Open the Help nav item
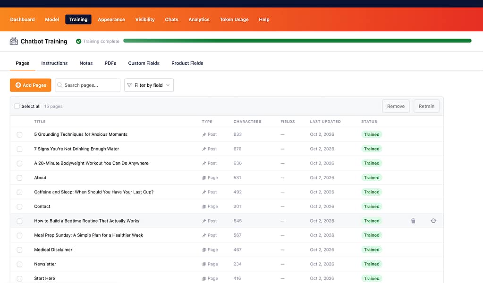Screen dimensions: 483x283 [x=264, y=19]
